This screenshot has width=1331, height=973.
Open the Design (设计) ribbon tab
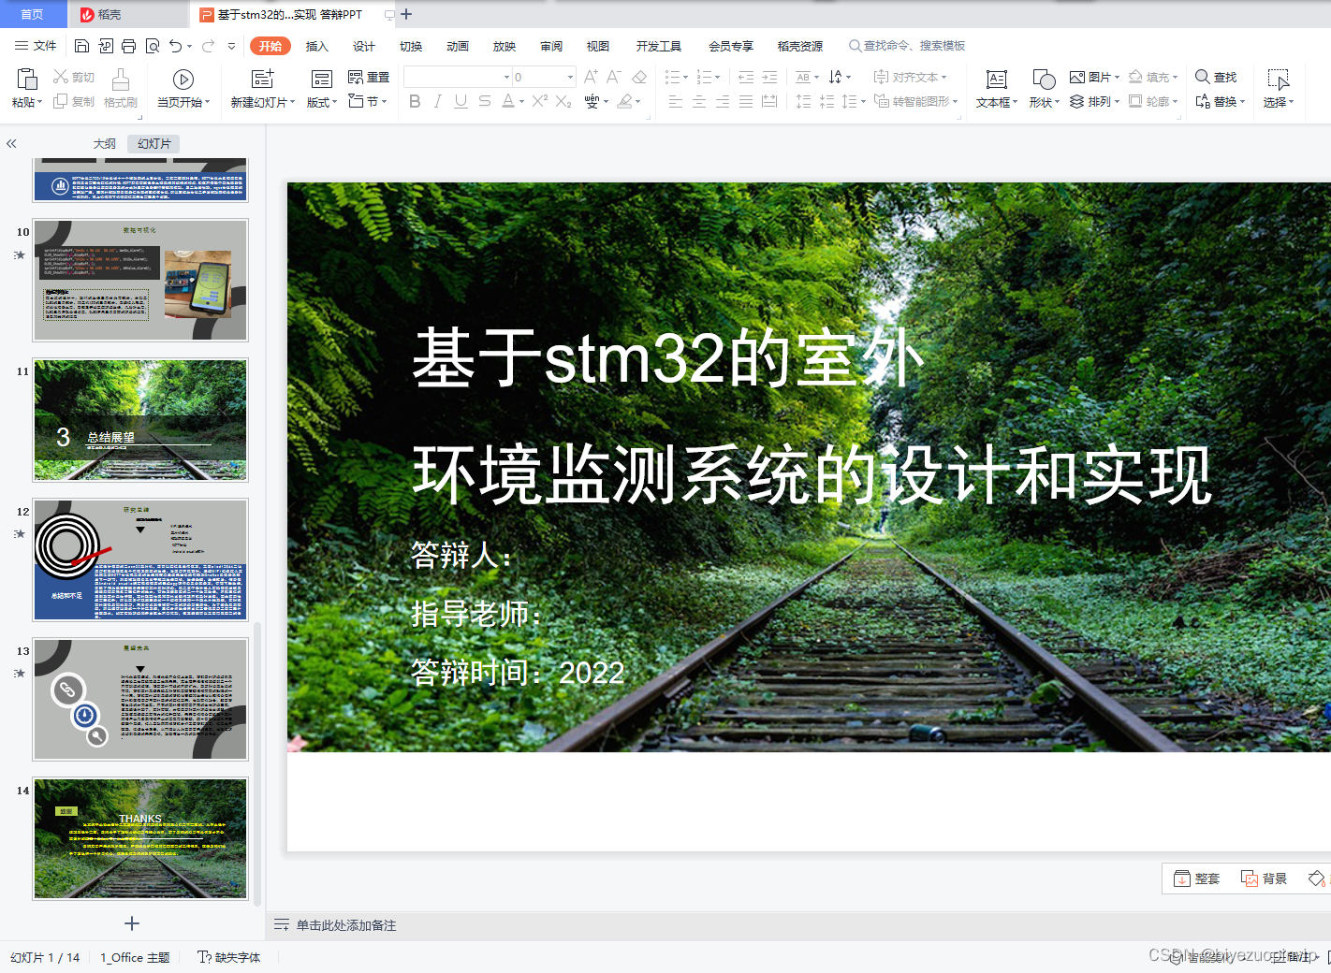click(364, 46)
